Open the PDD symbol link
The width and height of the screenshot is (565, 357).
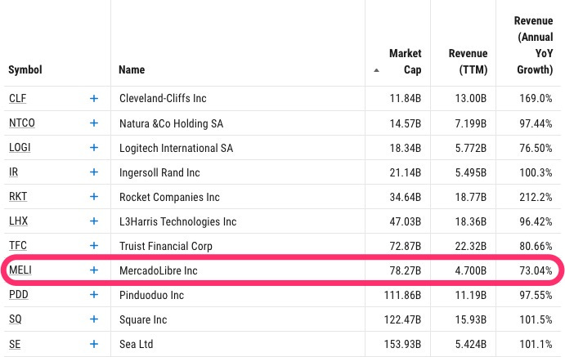point(19,294)
